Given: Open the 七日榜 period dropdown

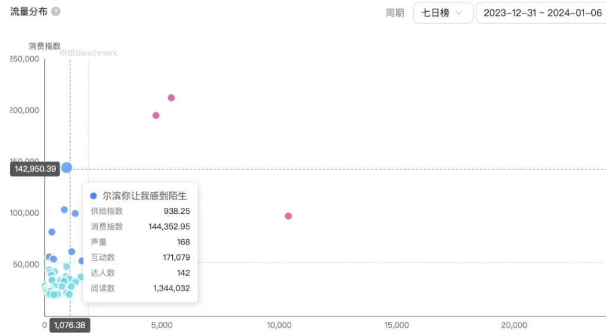Looking at the screenshot, I should pos(443,13).
